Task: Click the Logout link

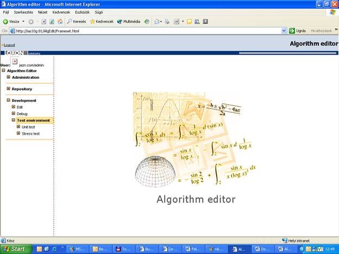Action: click(x=9, y=45)
